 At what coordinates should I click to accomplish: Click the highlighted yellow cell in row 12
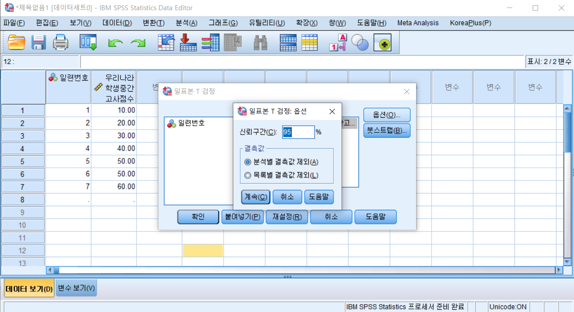[x=203, y=250]
